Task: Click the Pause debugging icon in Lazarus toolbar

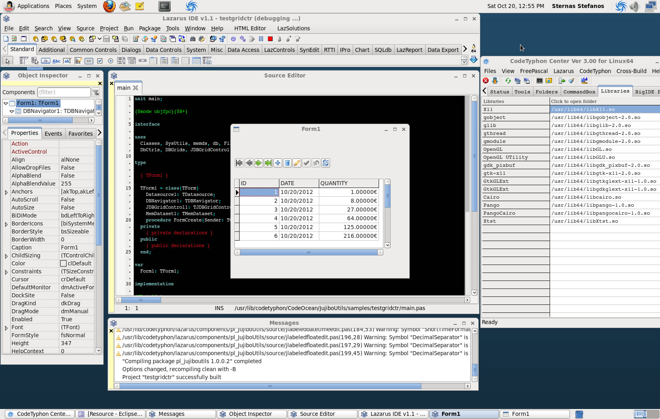Action: click(x=261, y=39)
